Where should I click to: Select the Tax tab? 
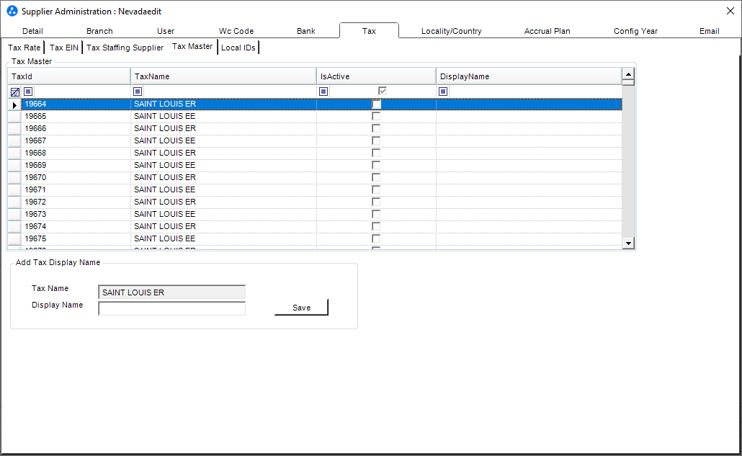coord(369,31)
